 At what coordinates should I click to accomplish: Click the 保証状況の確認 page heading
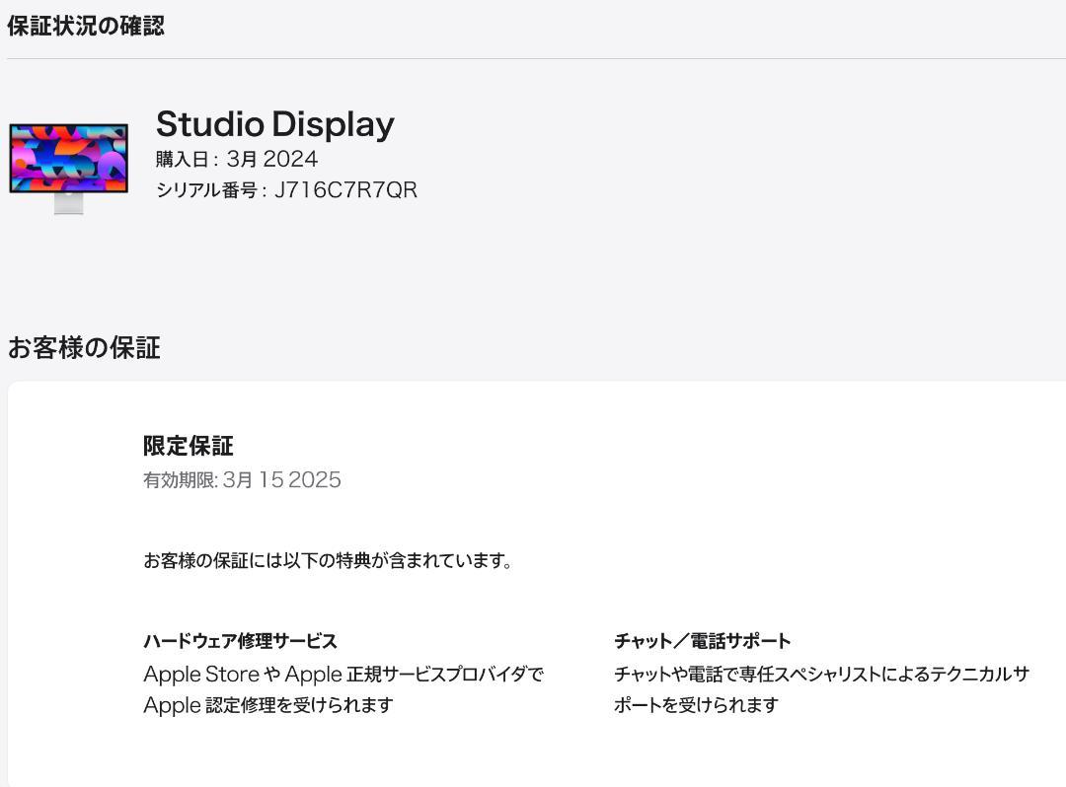click(x=86, y=26)
